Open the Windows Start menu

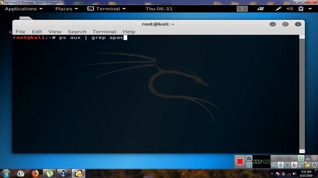click(x=6, y=174)
